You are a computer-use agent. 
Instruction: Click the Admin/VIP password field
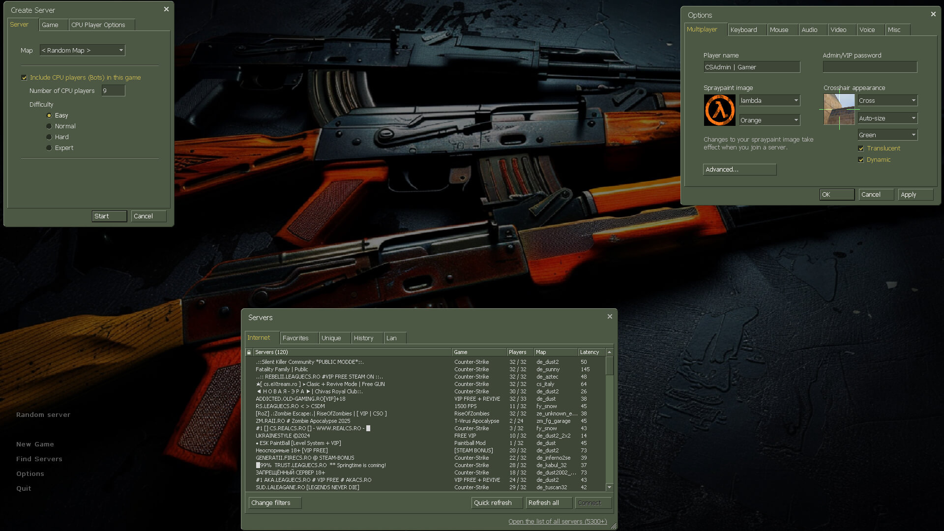pos(870,67)
